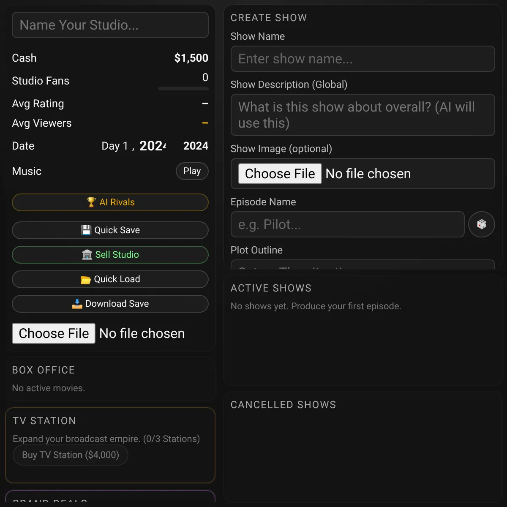Toggle music with the Play button
The image size is (507, 507).
[x=192, y=171]
